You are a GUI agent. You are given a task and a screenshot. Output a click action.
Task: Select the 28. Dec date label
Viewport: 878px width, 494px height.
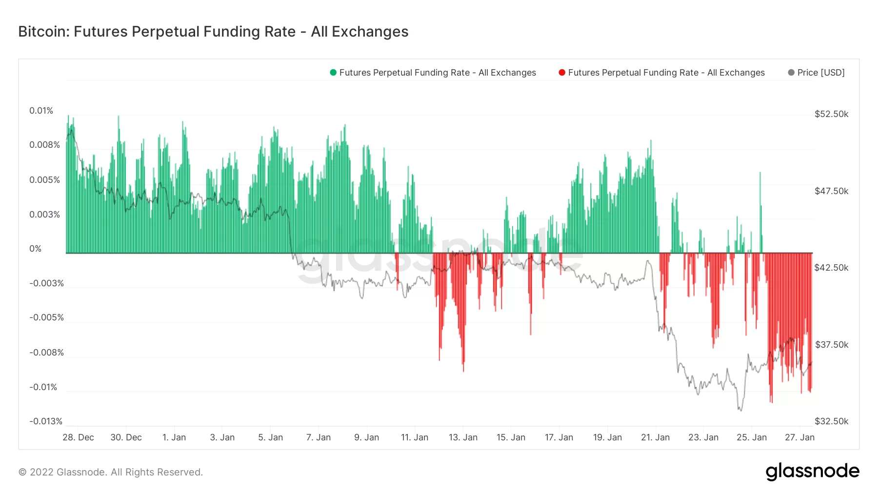(78, 437)
